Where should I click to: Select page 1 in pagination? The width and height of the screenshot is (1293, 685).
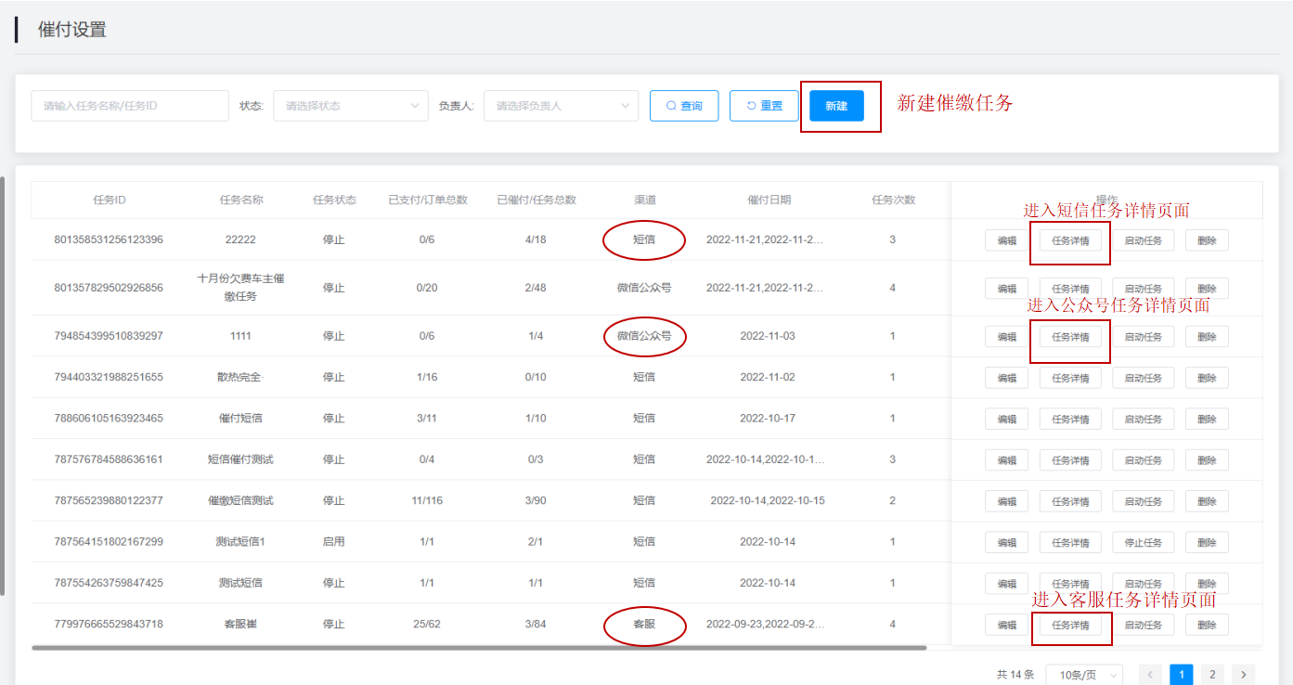click(1181, 675)
